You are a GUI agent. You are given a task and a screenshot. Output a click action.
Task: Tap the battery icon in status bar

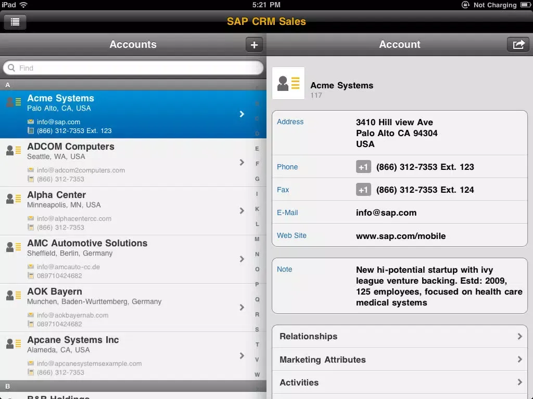pyautogui.click(x=526, y=5)
